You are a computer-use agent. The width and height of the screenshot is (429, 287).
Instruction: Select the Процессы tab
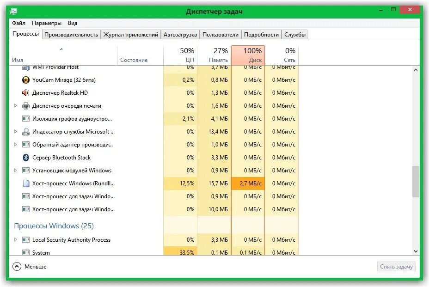tap(26, 34)
